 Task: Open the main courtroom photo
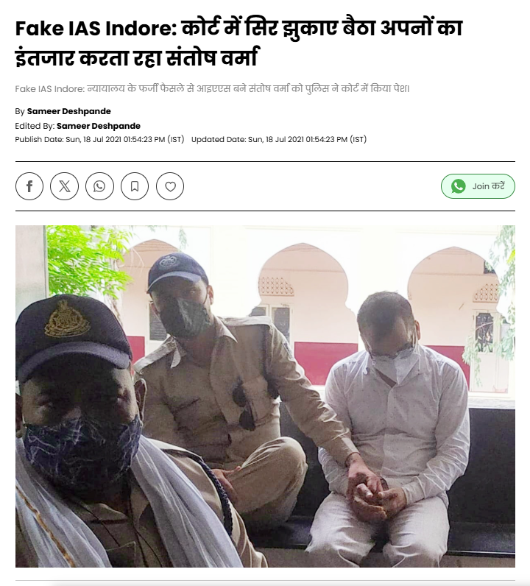pos(265,396)
